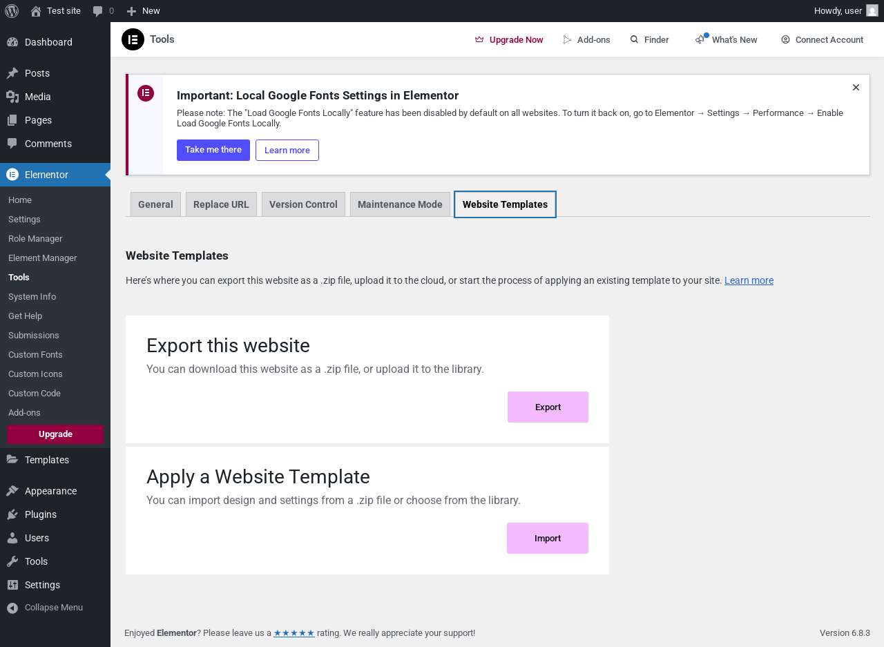Click the WordPress logo icon
Viewport: 884px width, 647px height.
pyautogui.click(x=12, y=11)
